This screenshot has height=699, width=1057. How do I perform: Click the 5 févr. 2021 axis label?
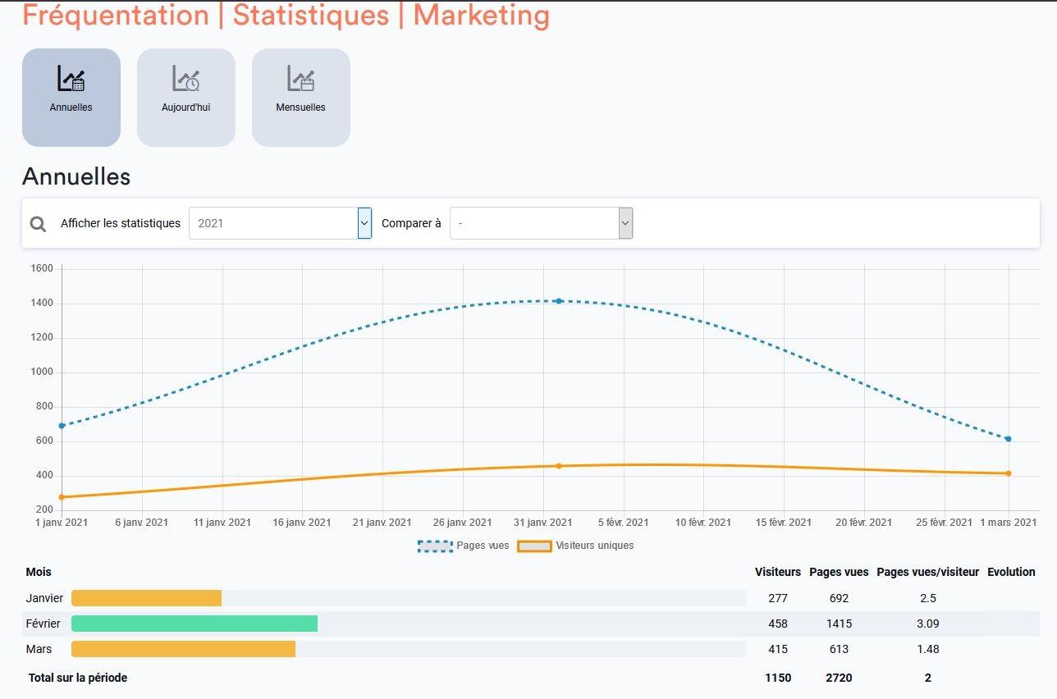coord(623,522)
